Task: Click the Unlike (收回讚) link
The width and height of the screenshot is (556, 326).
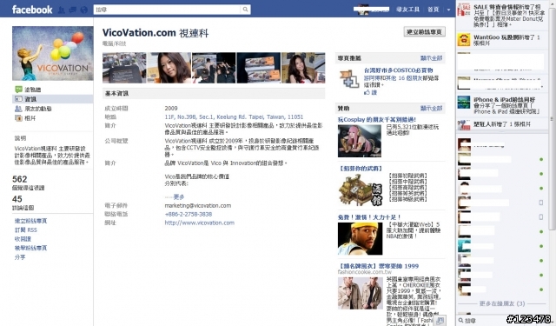Action: (23, 239)
